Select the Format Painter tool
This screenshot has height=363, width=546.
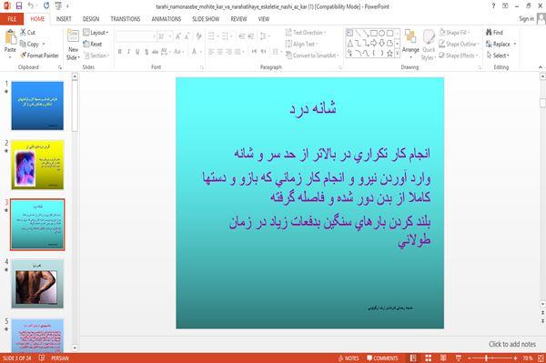pyautogui.click(x=39, y=55)
